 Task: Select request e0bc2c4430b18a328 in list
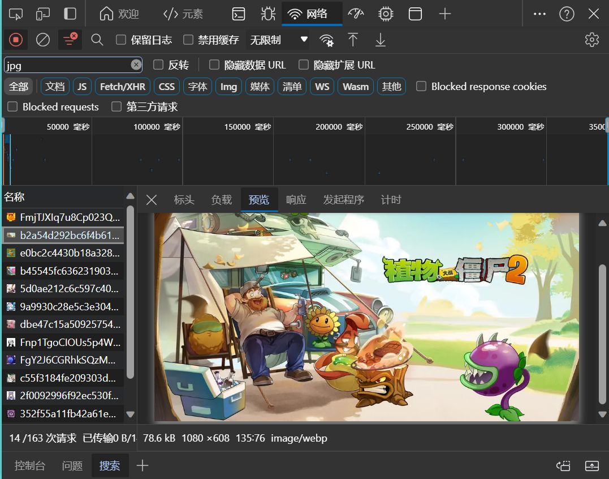pyautogui.click(x=63, y=253)
